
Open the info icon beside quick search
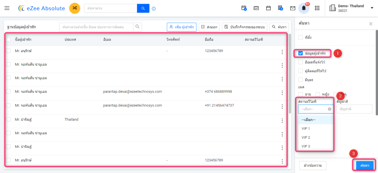click(154, 9)
